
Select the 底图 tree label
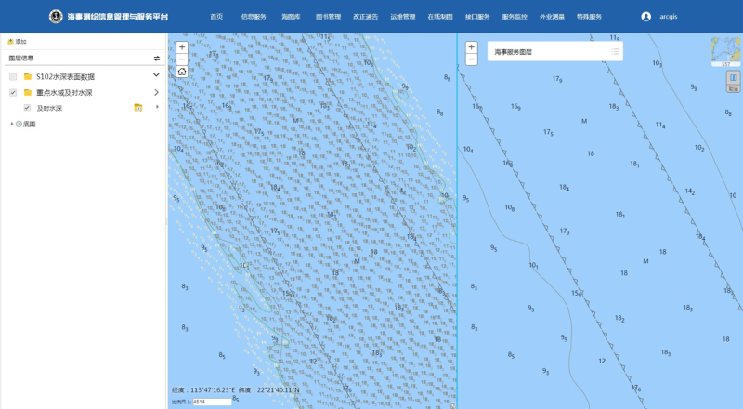point(30,124)
